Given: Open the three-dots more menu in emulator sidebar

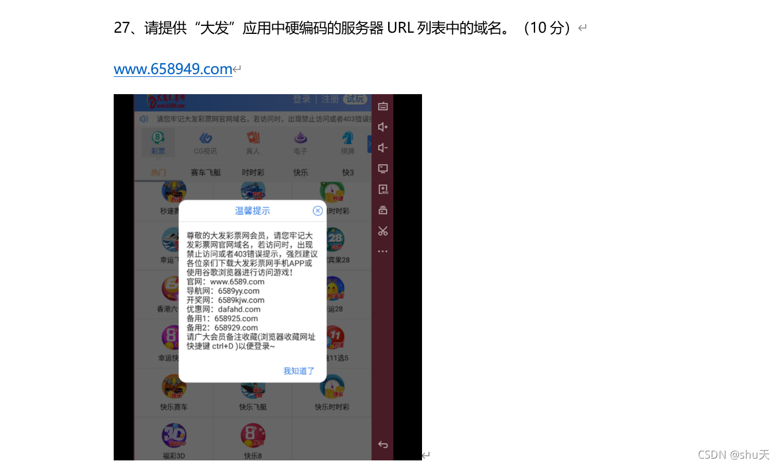Looking at the screenshot, I should pyautogui.click(x=383, y=251).
